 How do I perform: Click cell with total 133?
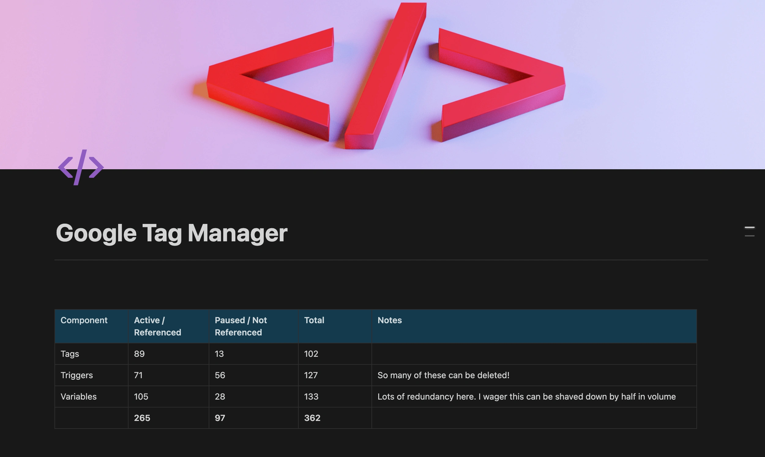335,397
